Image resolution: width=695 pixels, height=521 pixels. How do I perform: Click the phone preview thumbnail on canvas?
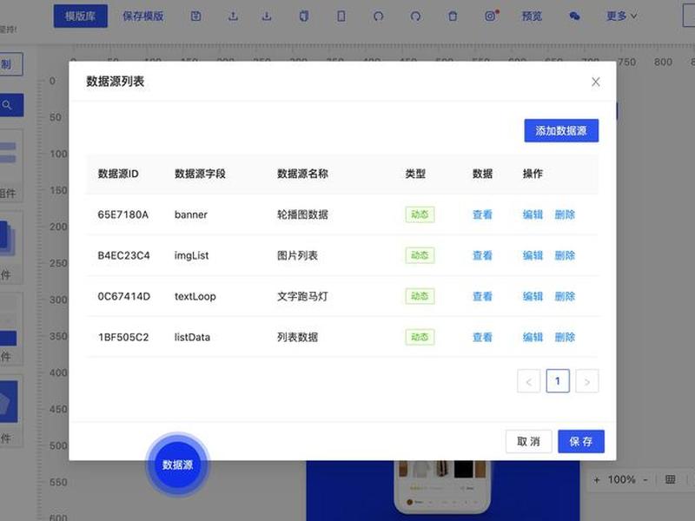click(442, 485)
